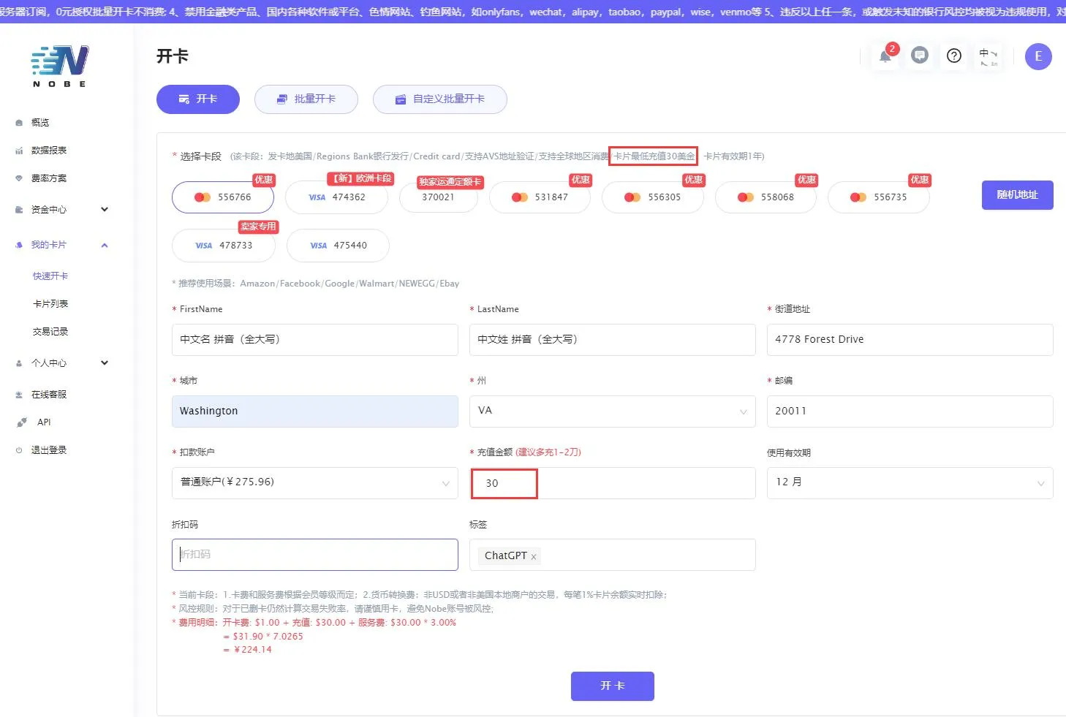Click the 退出登录 power icon

(19, 450)
